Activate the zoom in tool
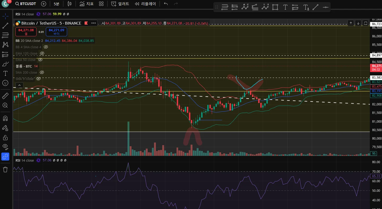The height and width of the screenshot is (209, 382). [5, 105]
